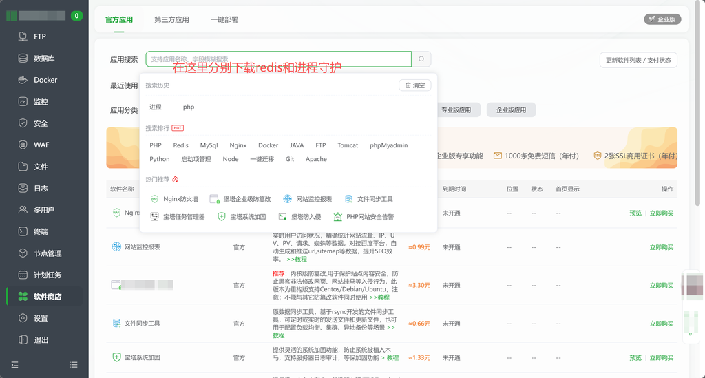This screenshot has height=378, width=705.
Task: Switch to the 一键部署 tab
Action: click(224, 20)
